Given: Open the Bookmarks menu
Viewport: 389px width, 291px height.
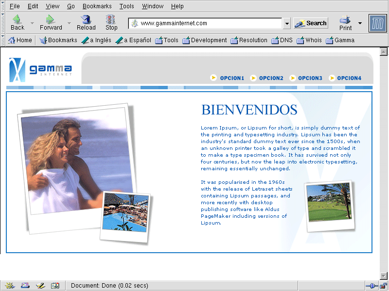Looking at the screenshot, I should coord(97,6).
